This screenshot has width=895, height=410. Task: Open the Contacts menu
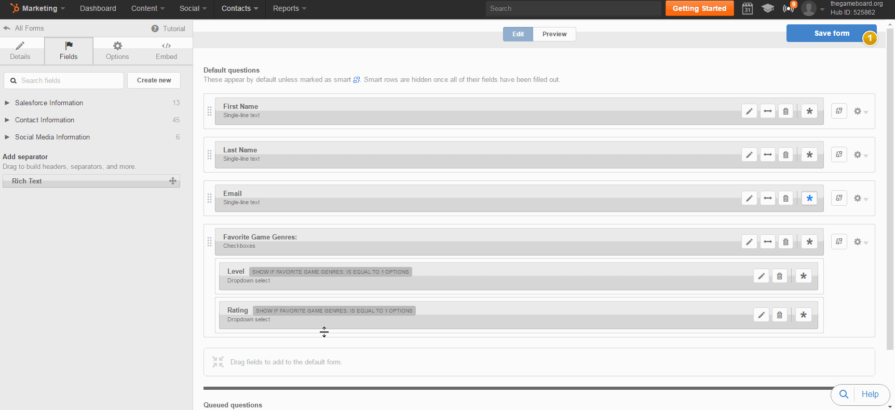(240, 8)
